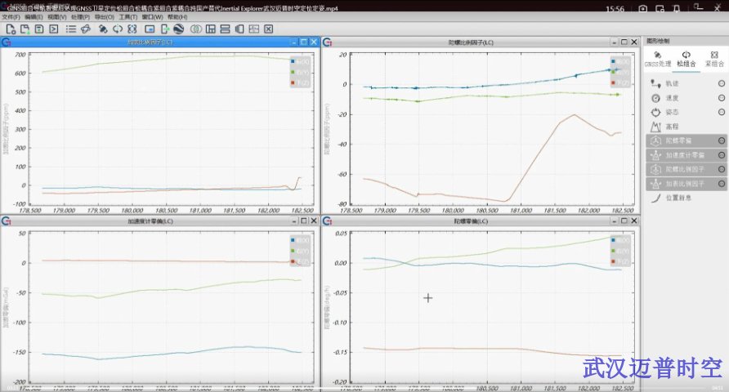Toggle the round button beside 姿态
The image size is (729, 392).
[721, 112]
